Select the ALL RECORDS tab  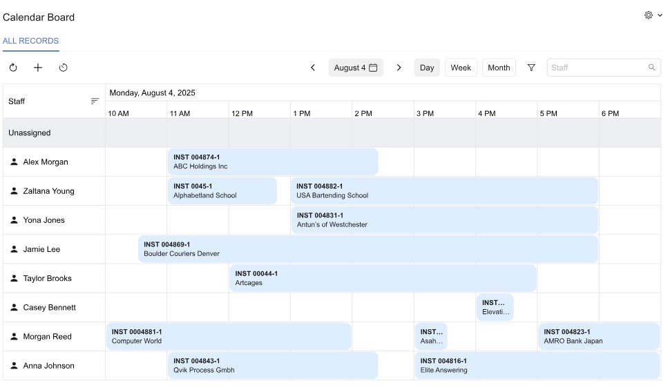30,41
